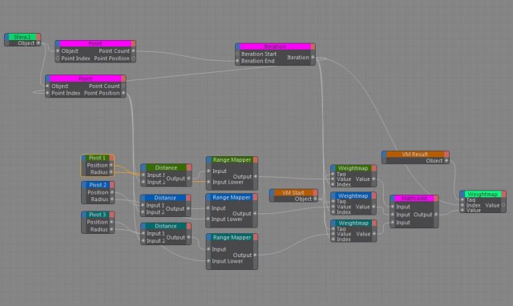Select the VM Start node title

293,193
